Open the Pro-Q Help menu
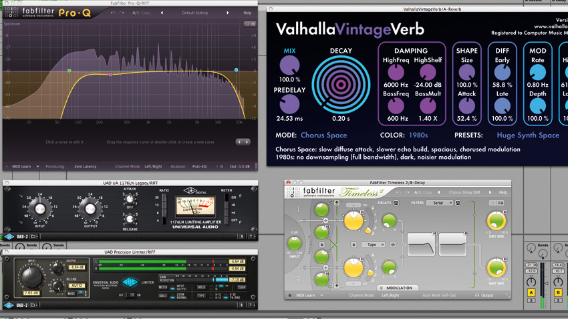The width and height of the screenshot is (568, 319). point(247,13)
